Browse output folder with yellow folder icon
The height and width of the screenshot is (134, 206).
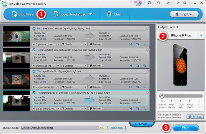point(102,128)
